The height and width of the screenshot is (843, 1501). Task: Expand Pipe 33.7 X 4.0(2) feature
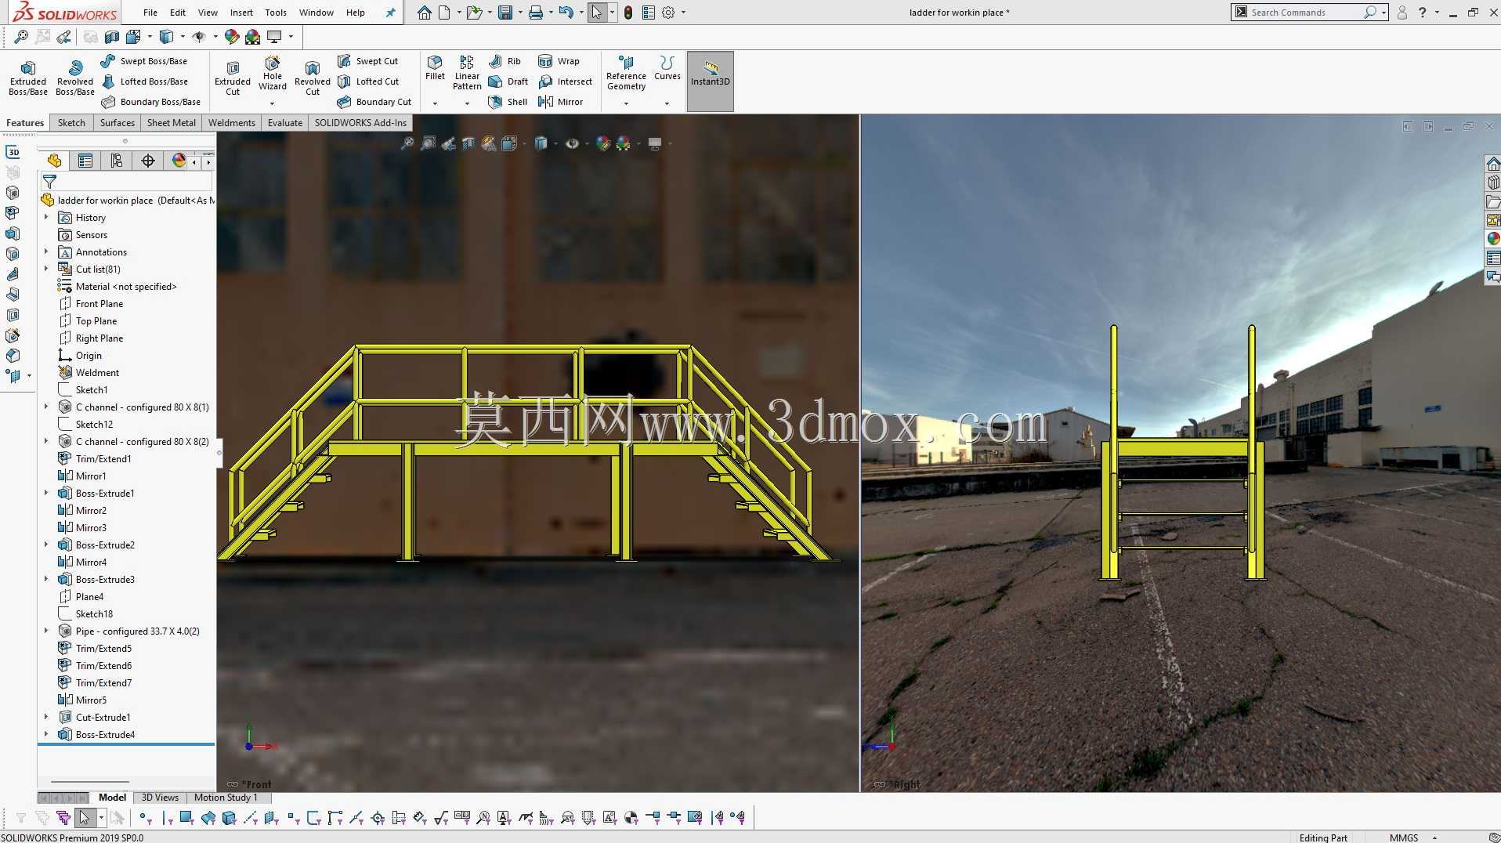pos(46,631)
